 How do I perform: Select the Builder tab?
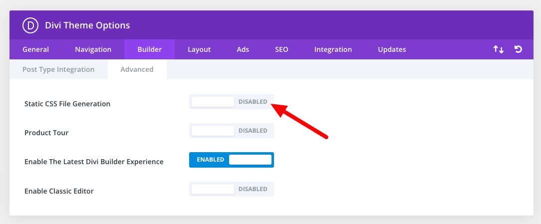[x=150, y=49]
